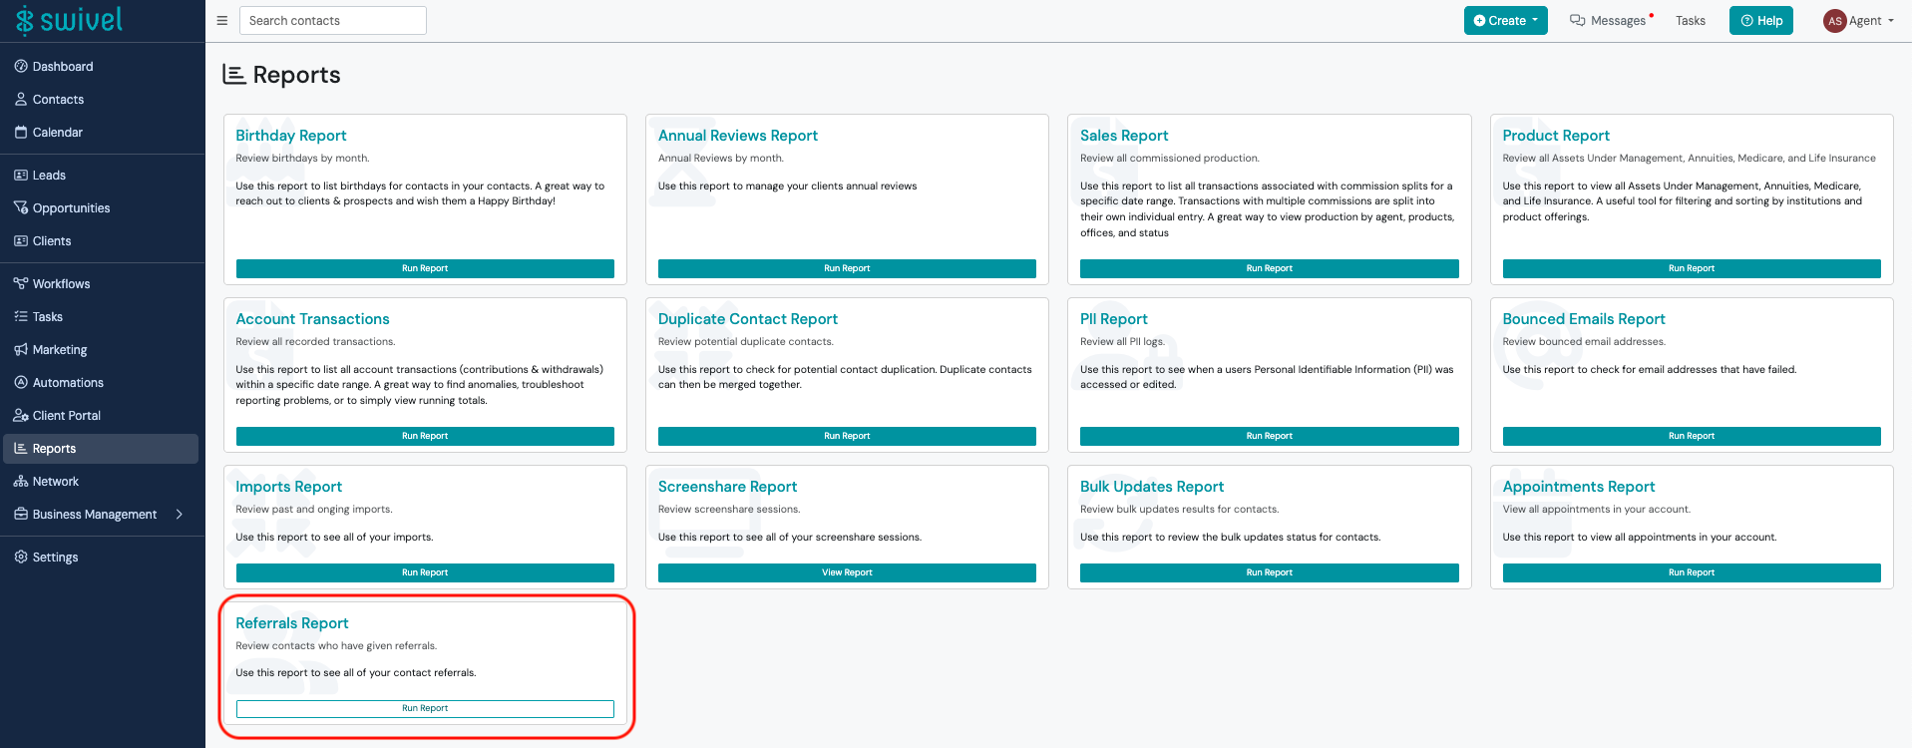
Task: Select the Automations icon
Action: click(21, 383)
